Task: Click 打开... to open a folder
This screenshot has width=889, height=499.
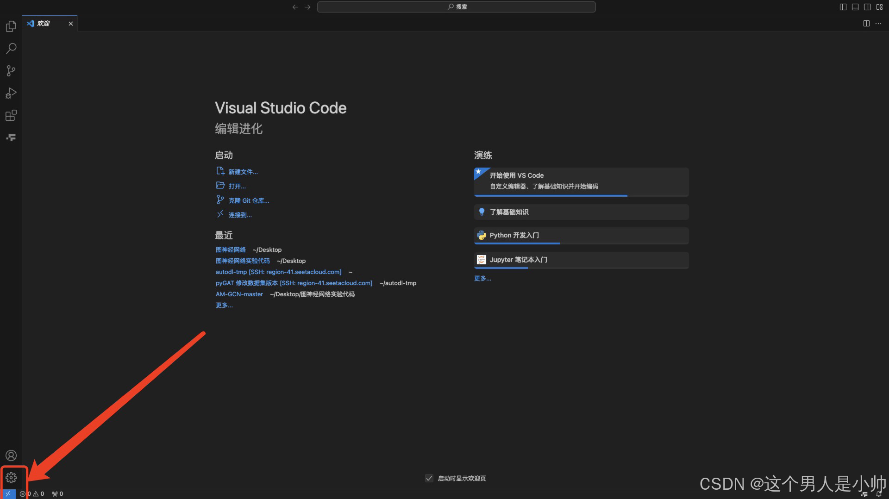Action: point(237,186)
